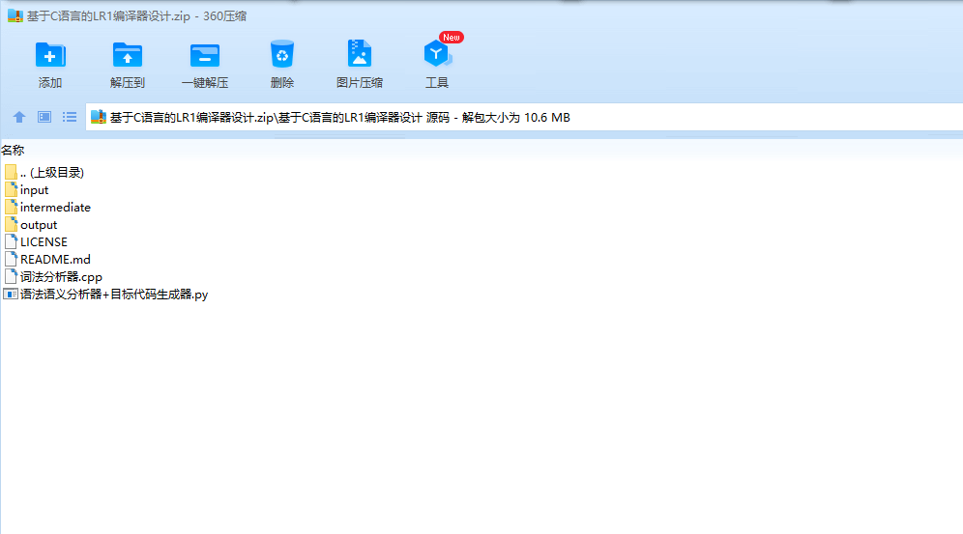
Task: Click the red New badge on Tools
Action: click(452, 38)
